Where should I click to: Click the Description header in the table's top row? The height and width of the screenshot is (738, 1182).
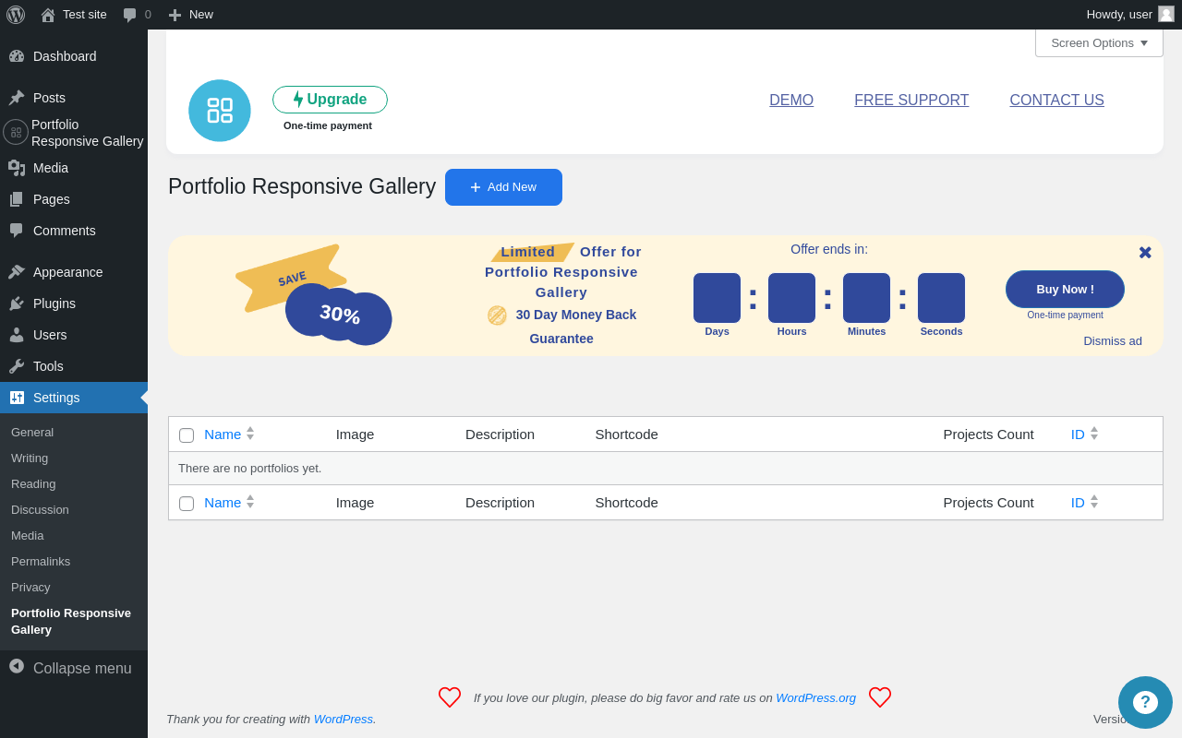pos(500,434)
